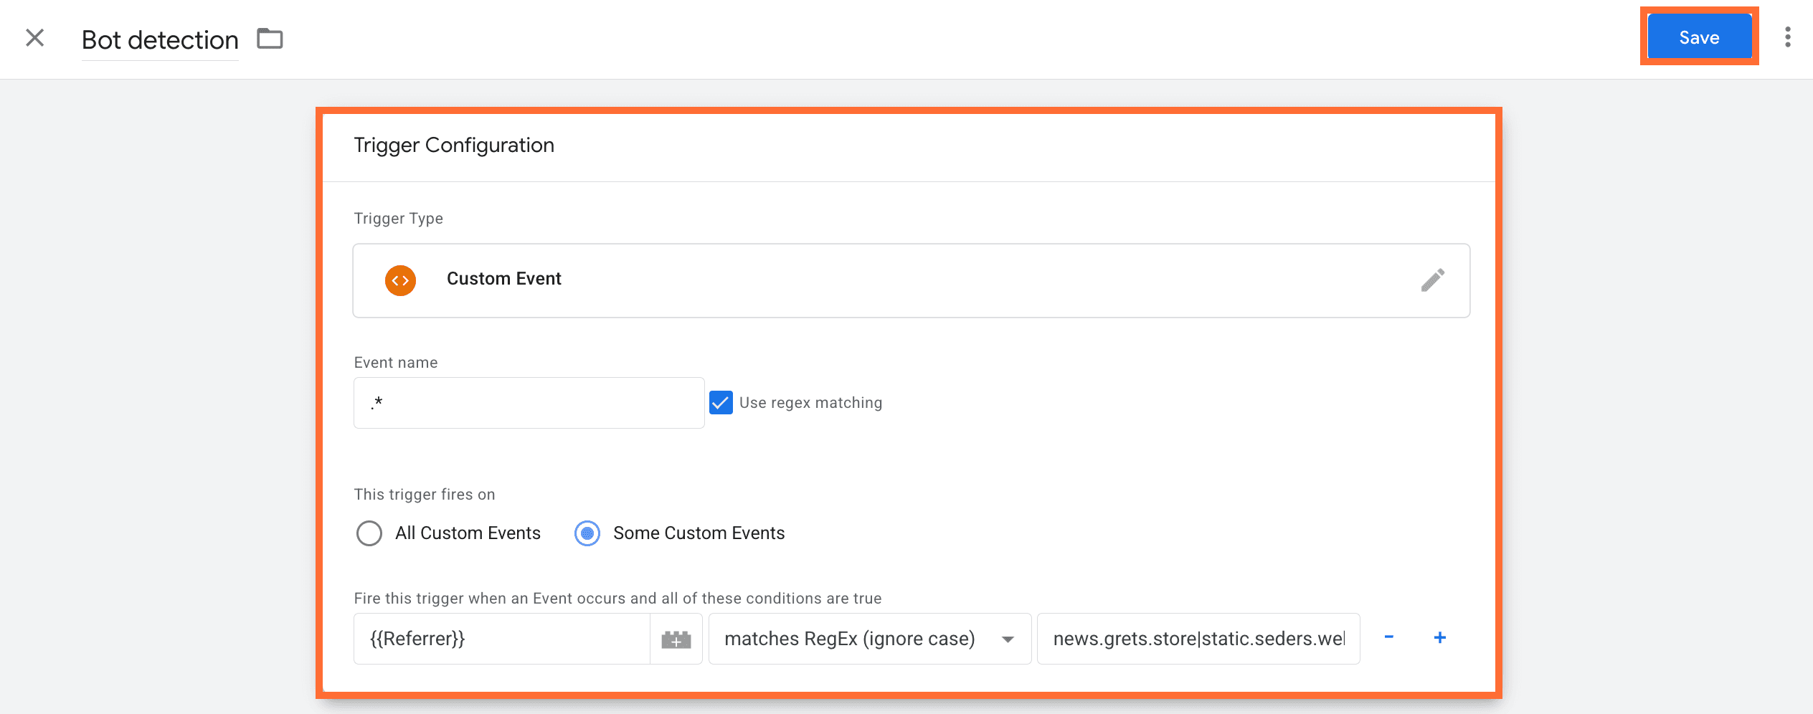Click the Save button
The image size is (1813, 714).
click(x=1698, y=37)
